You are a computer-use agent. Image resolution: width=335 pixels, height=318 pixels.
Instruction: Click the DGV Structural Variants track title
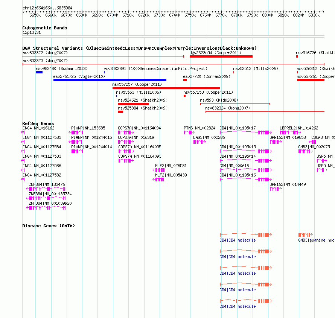click(140, 48)
